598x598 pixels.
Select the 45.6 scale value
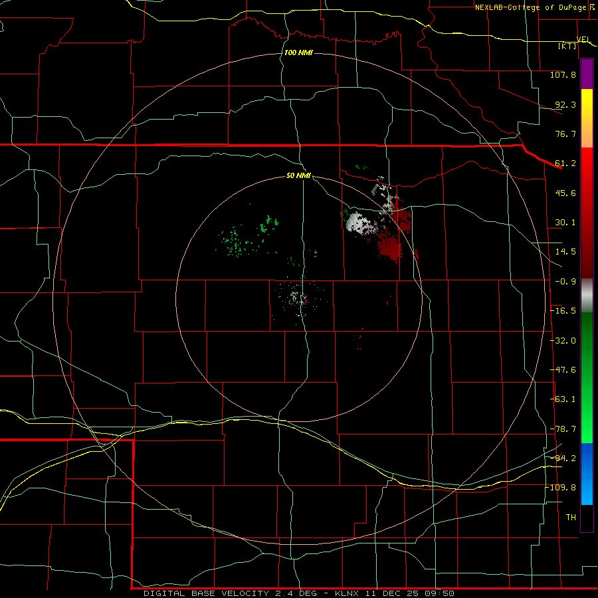(x=565, y=193)
